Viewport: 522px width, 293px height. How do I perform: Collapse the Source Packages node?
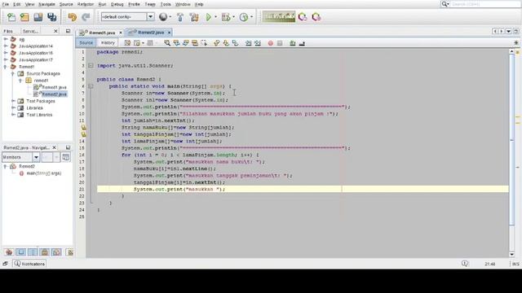13,74
